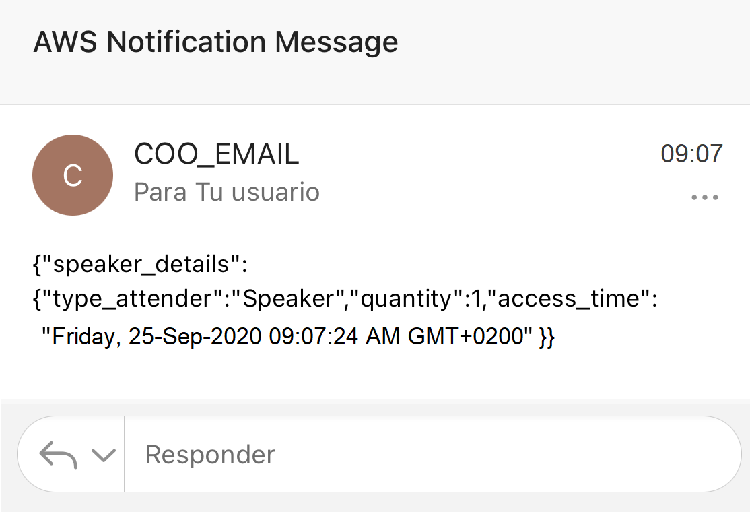Click the closing braces ending the message
The height and width of the screenshot is (512, 750).
(x=547, y=336)
